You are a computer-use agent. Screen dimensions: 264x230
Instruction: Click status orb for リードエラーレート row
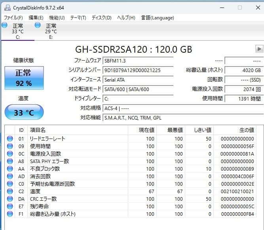coord(10,139)
